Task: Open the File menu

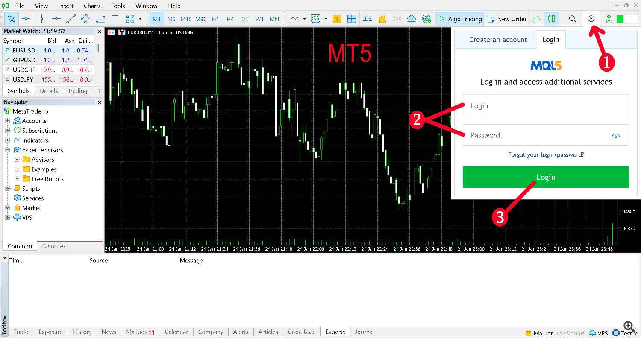Action: tap(20, 6)
